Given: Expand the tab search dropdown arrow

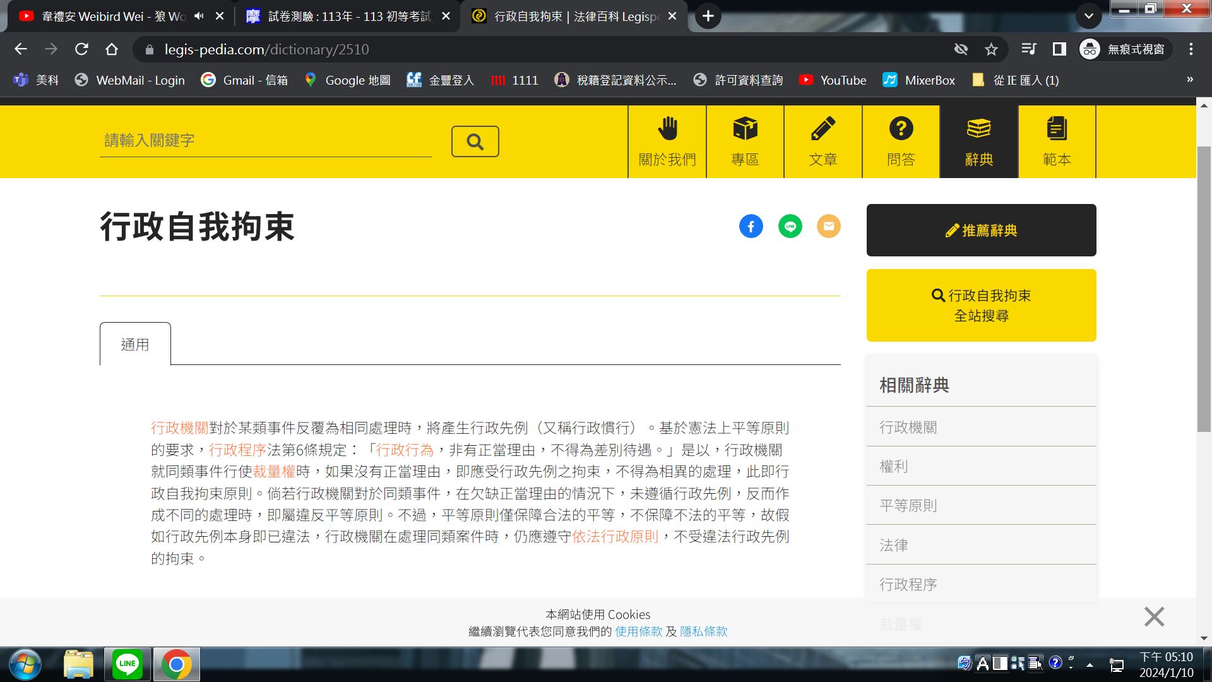Looking at the screenshot, I should pos(1088,16).
